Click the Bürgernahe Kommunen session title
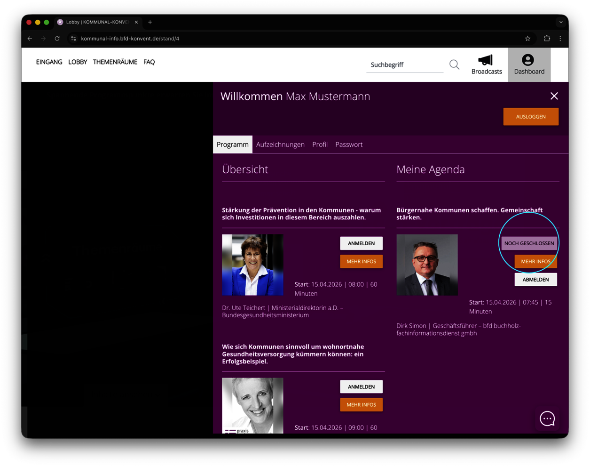Viewport: 590px width, 467px height. [x=470, y=214]
